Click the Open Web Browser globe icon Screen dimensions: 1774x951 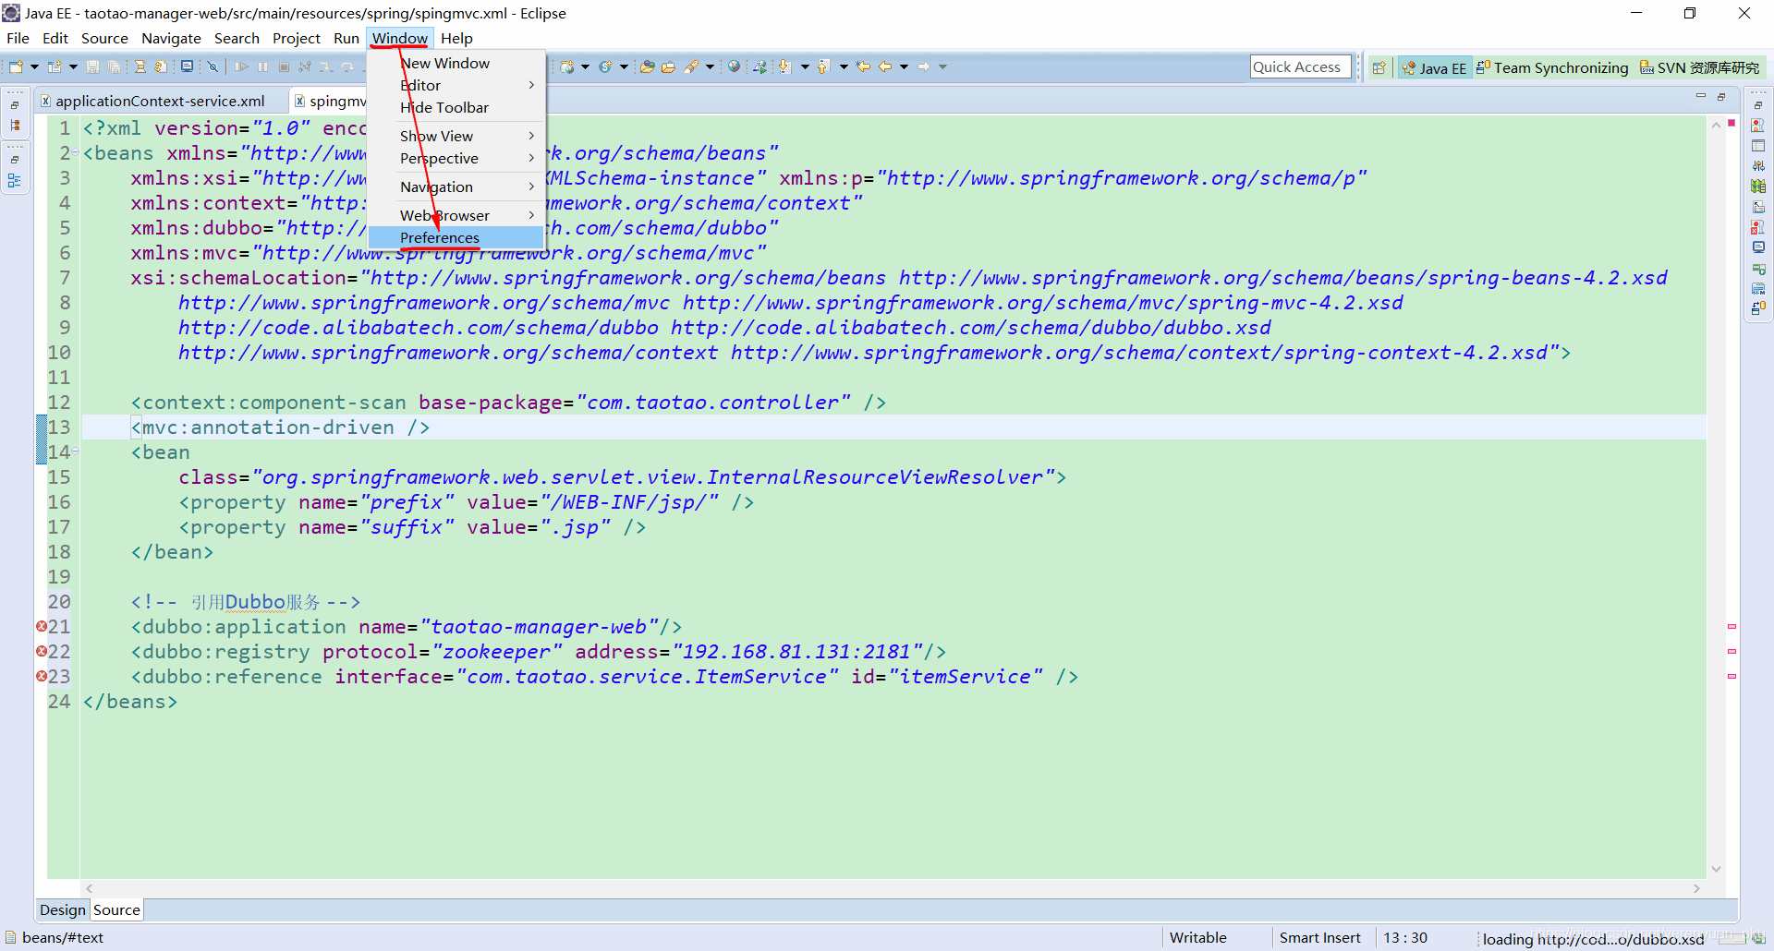pos(734,66)
